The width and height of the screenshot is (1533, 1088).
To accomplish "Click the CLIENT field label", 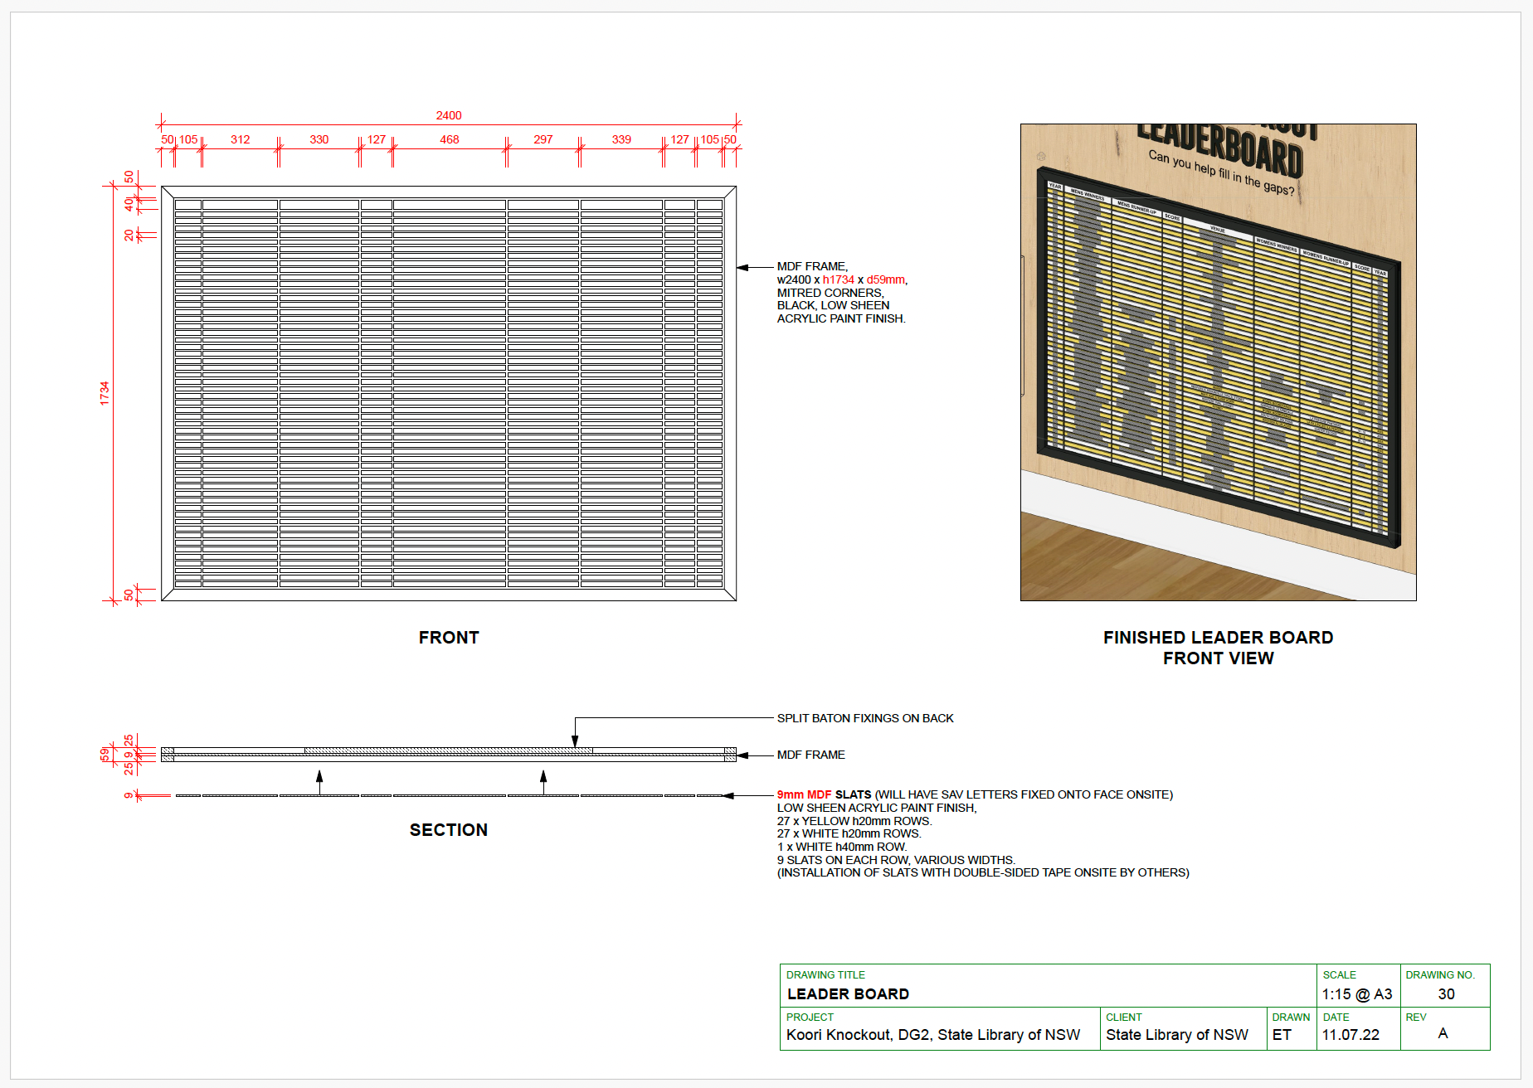I will click(1124, 1018).
